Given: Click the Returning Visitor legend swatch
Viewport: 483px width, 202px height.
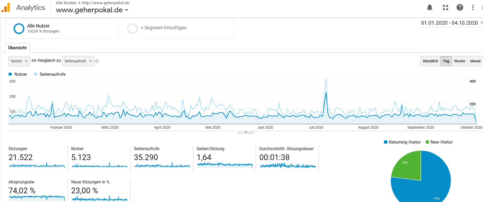Looking at the screenshot, I should coord(386,142).
